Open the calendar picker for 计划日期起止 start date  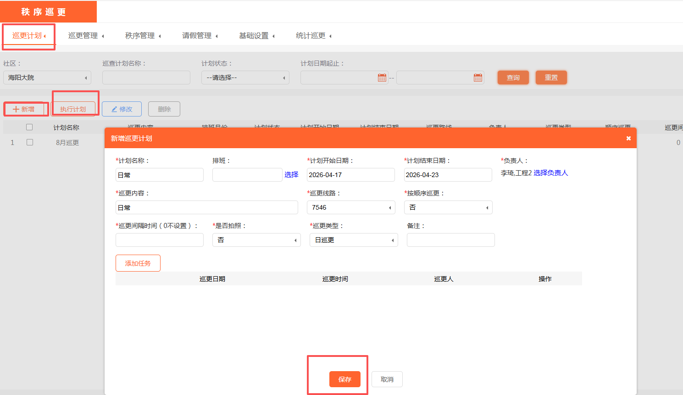(x=382, y=77)
